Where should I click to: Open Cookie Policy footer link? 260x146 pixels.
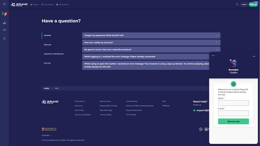pyautogui.click(x=132, y=101)
